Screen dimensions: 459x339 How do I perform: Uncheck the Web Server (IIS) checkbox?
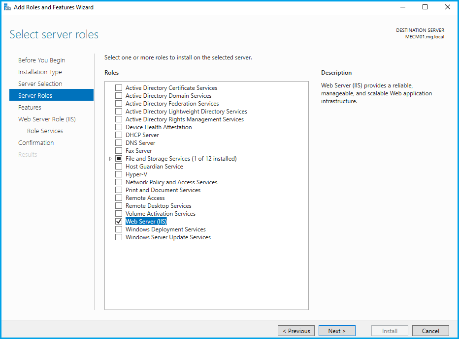pos(119,222)
